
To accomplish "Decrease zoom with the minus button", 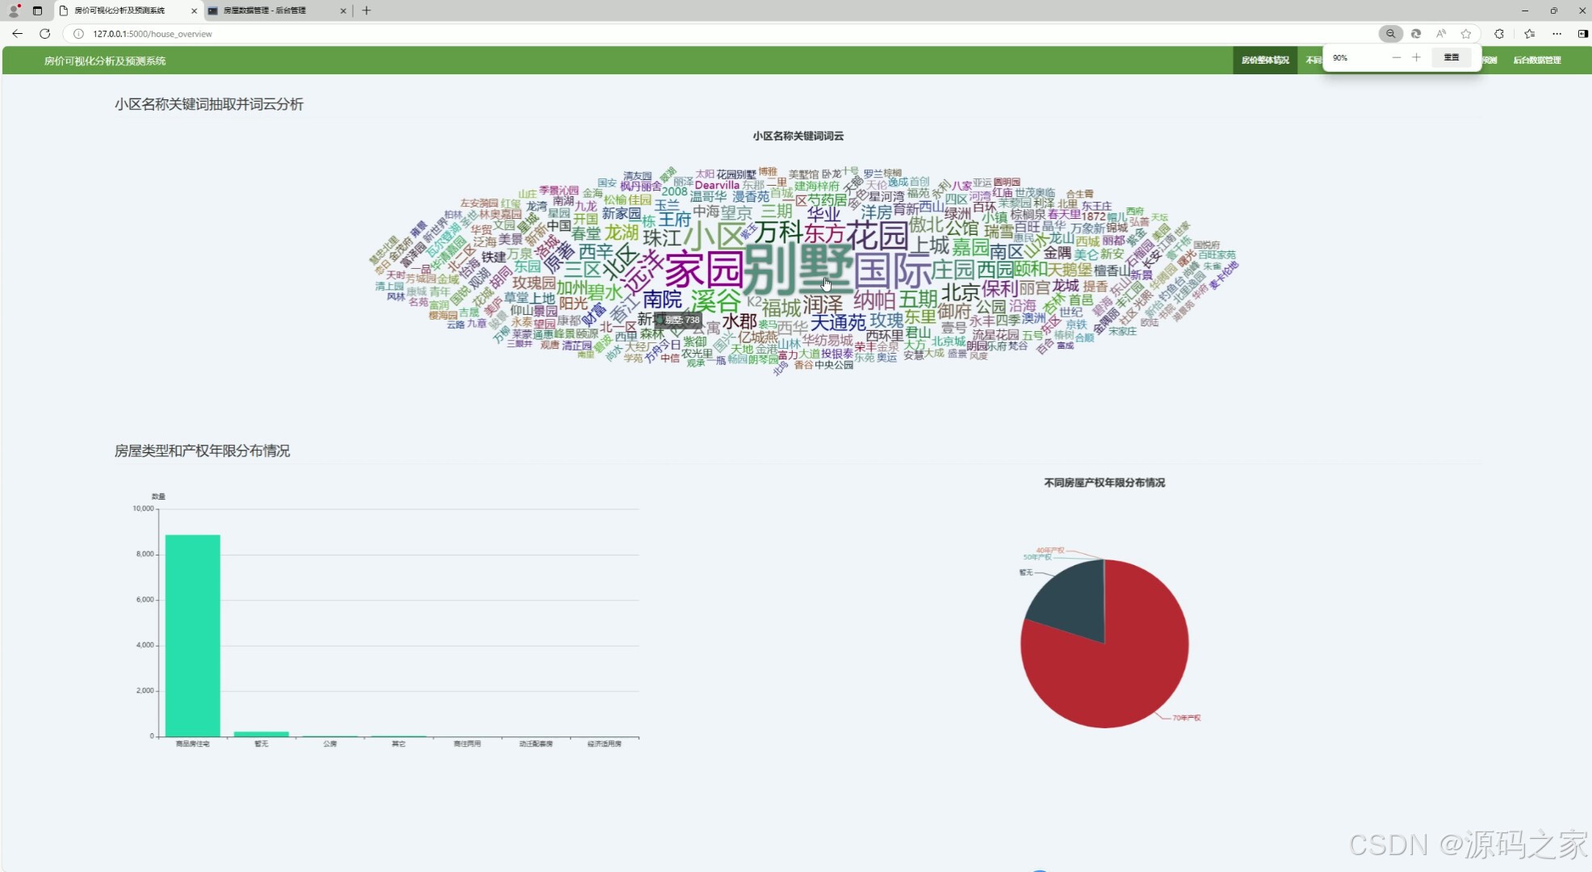I will coord(1396,57).
